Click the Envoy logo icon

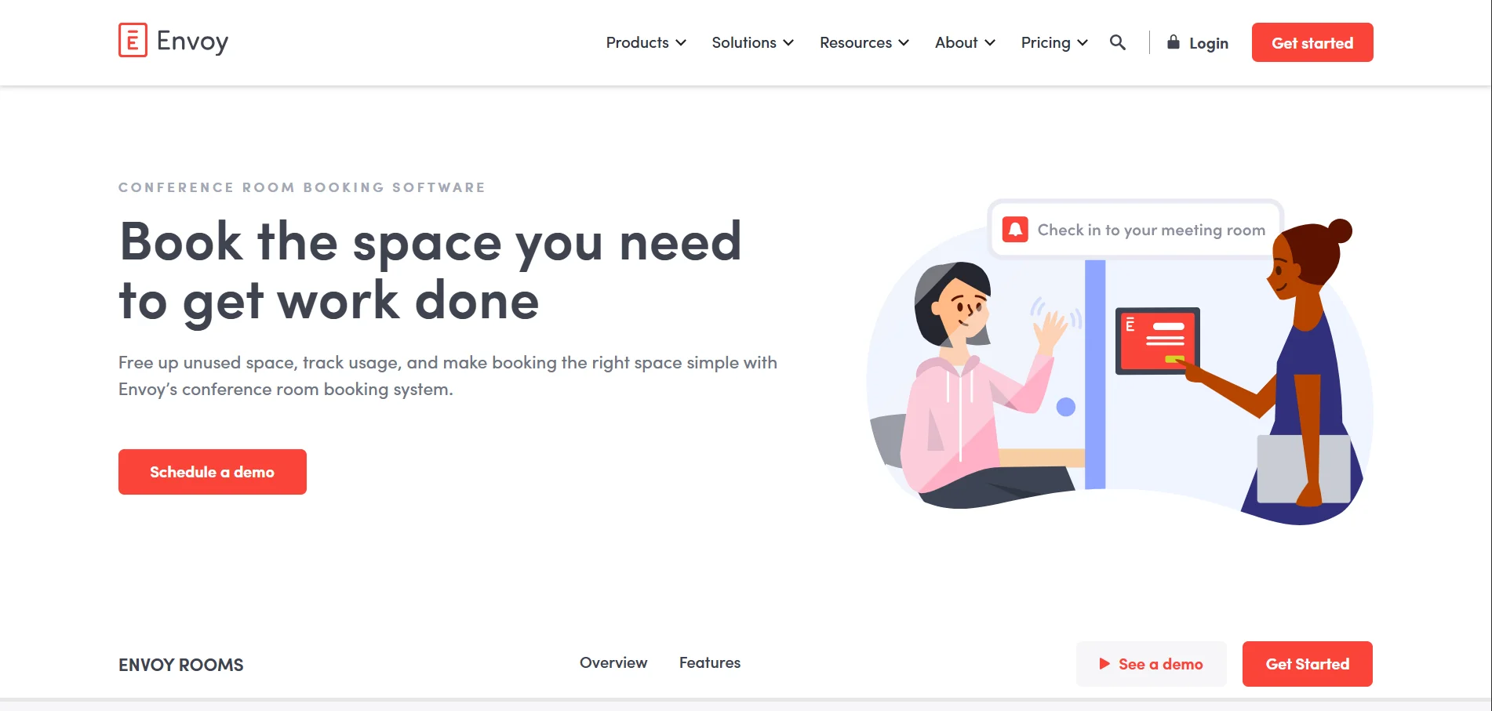[x=133, y=40]
